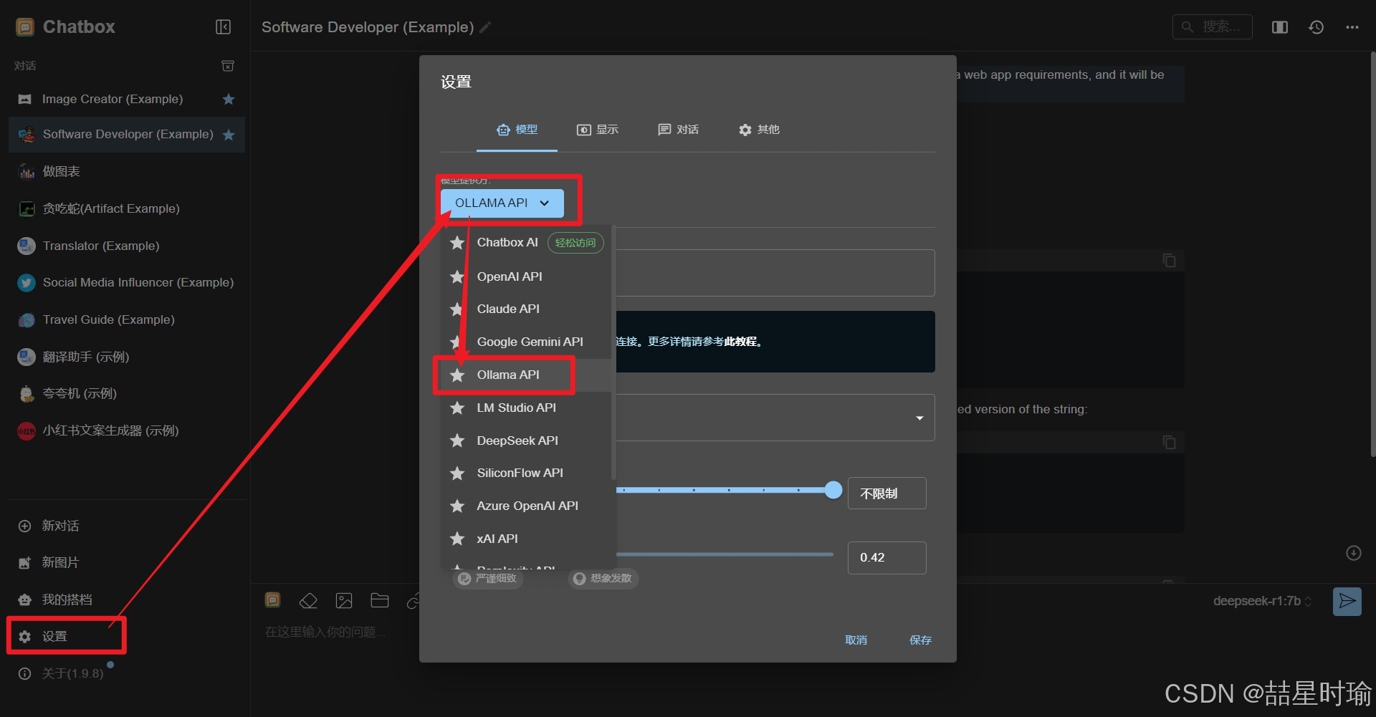
Task: Click the context message limit slider handle
Action: point(833,490)
